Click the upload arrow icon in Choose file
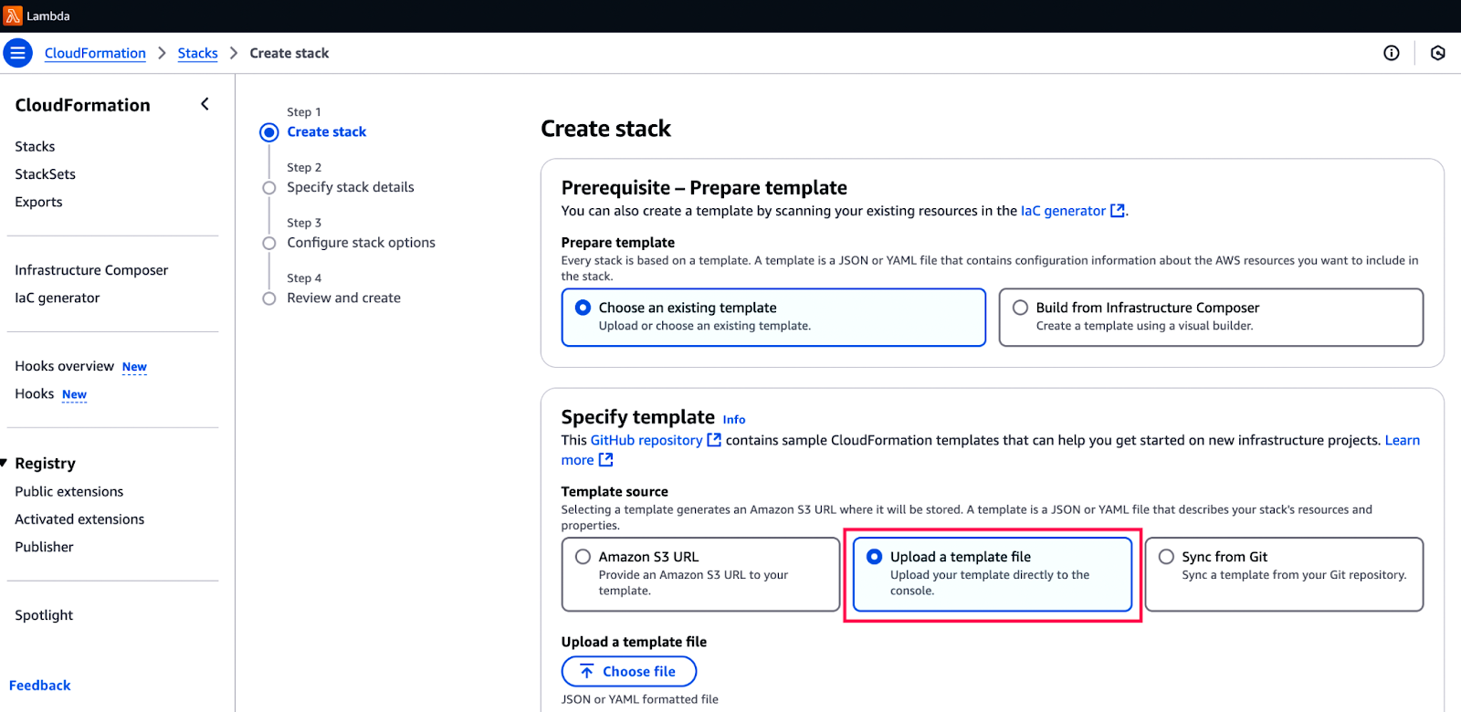This screenshot has width=1461, height=712. click(x=587, y=672)
